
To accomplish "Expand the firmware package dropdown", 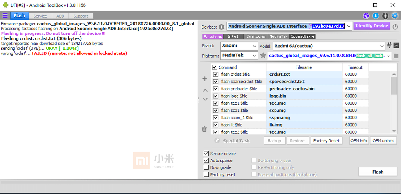I will pyautogui.click(x=389, y=56).
